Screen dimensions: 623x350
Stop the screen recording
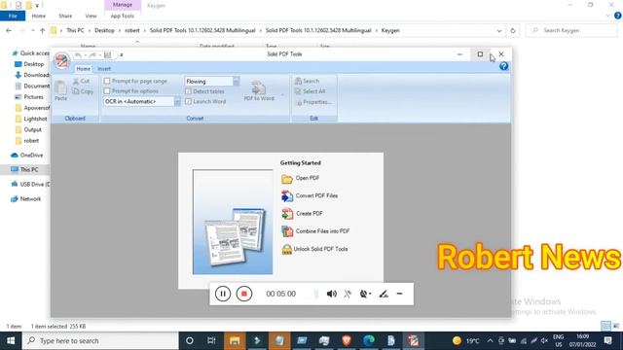(244, 294)
